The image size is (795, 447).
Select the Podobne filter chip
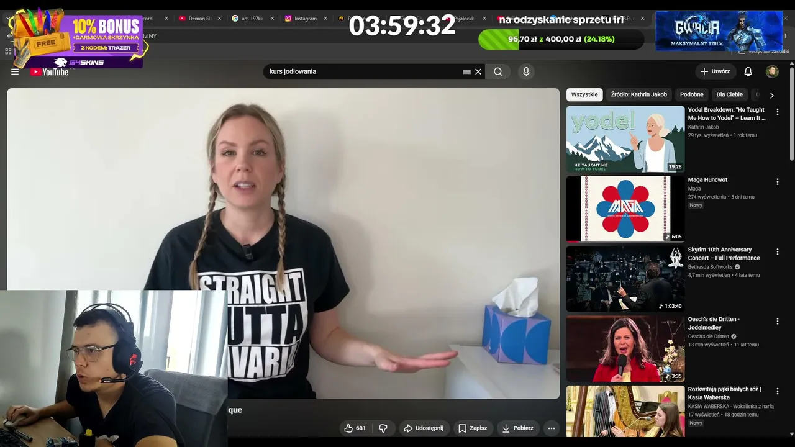pos(691,94)
